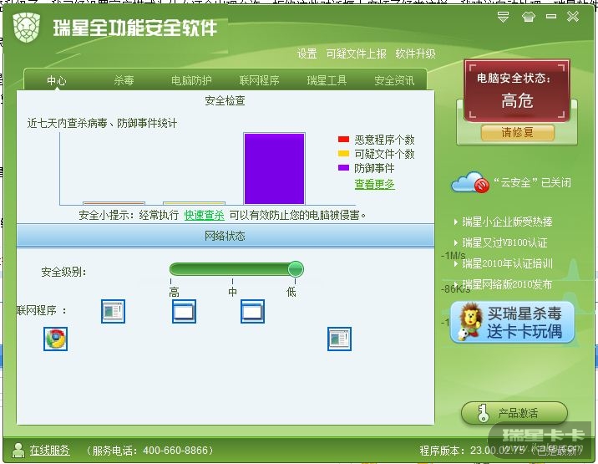Click the red 恶意程序个数 legend swatch

coord(343,140)
